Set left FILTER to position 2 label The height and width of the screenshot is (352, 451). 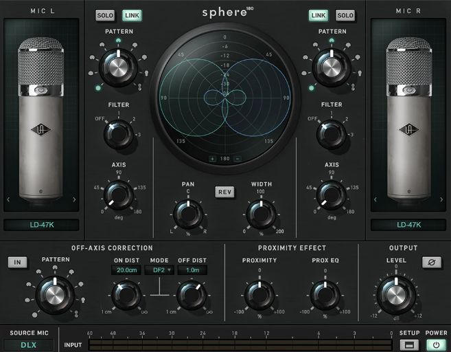pos(134,119)
